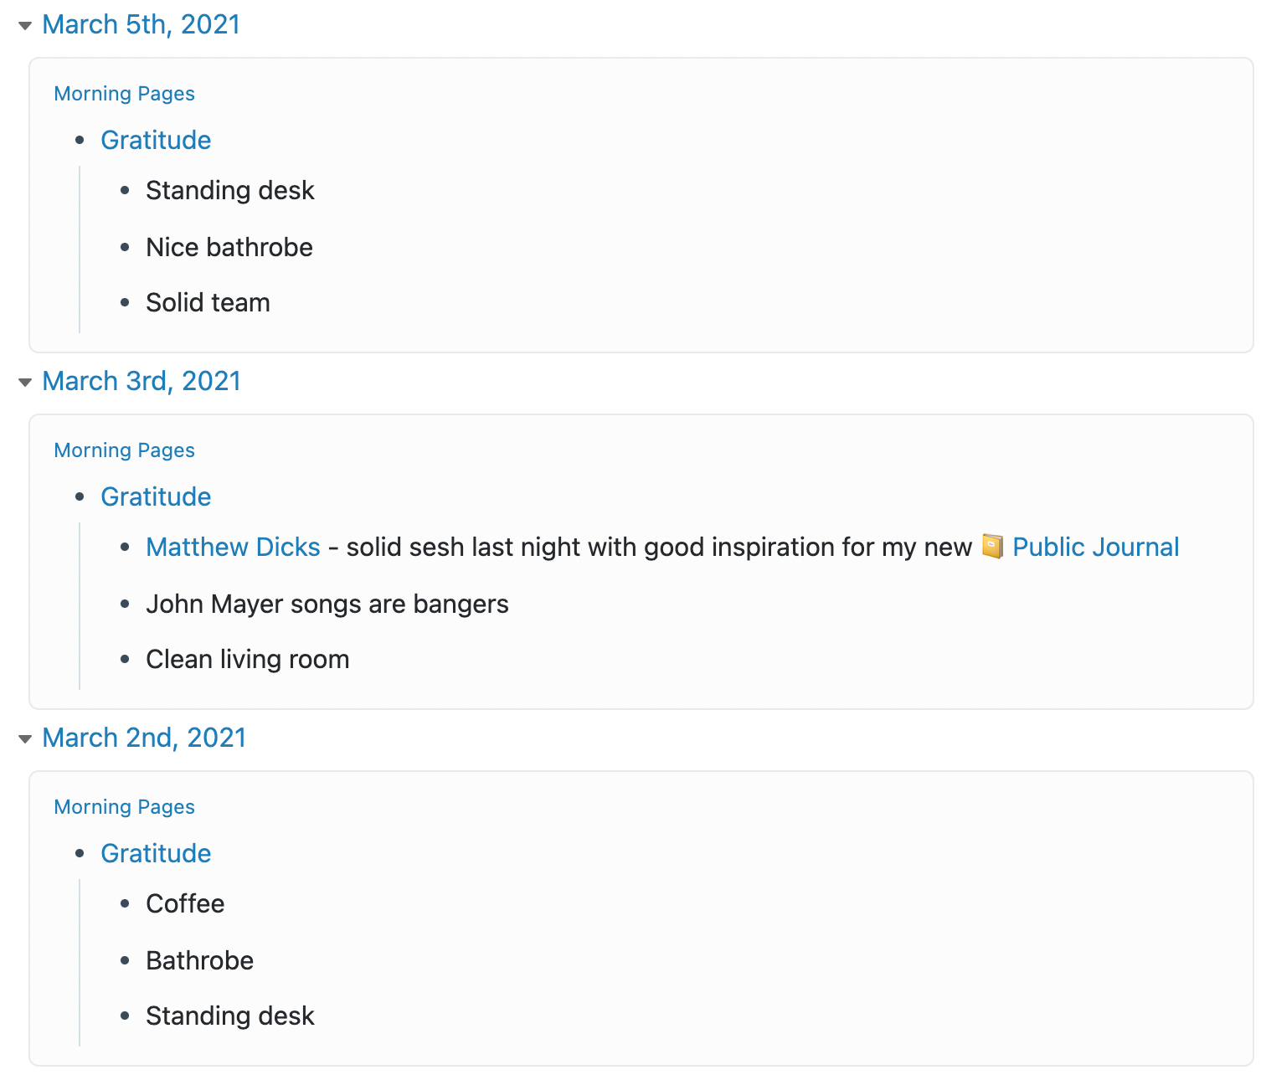Open the Public Journal page link
Image resolution: width=1266 pixels, height=1080 pixels.
click(x=1096, y=547)
